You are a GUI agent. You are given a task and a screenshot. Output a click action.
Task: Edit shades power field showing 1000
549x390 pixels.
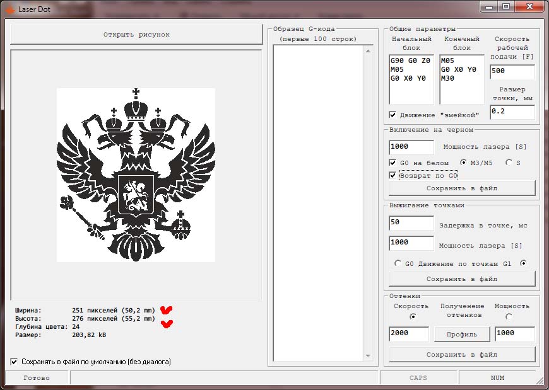515,334
